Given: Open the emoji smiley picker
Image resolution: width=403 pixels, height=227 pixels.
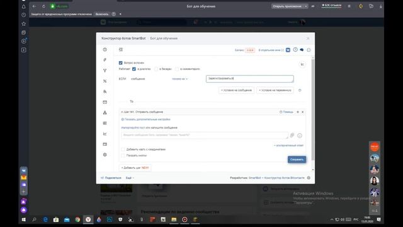Looking at the screenshot, I should pos(300,136).
